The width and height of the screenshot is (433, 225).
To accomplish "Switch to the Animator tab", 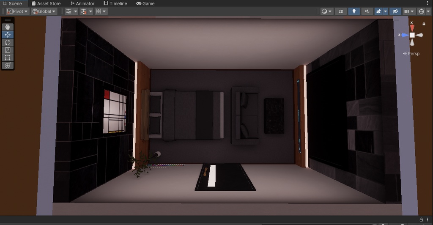I will tap(82, 3).
